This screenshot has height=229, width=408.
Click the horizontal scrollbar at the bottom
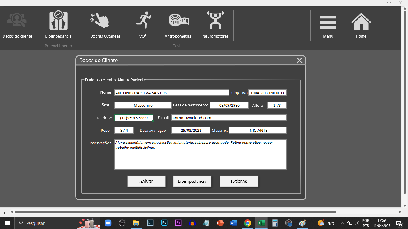tap(175, 212)
